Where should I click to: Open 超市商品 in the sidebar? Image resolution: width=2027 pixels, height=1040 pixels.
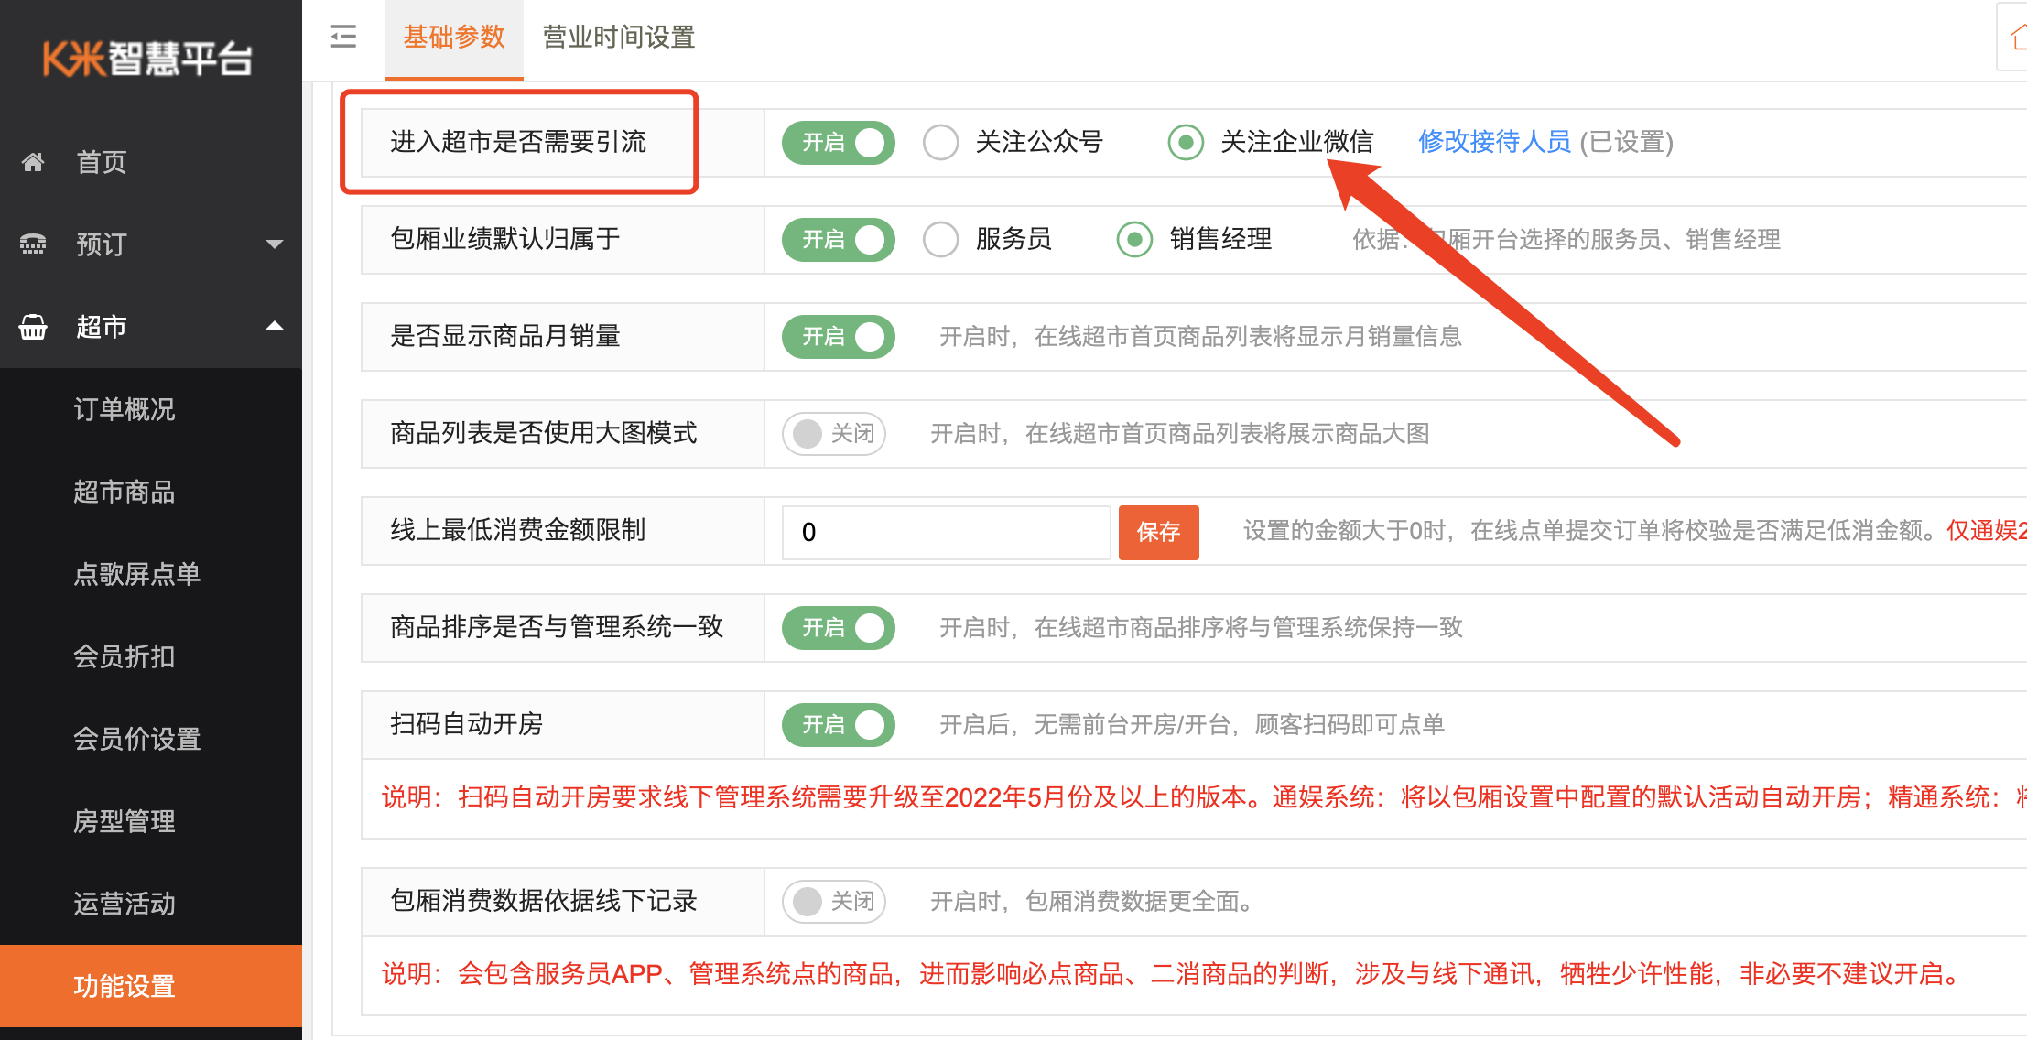(x=125, y=492)
